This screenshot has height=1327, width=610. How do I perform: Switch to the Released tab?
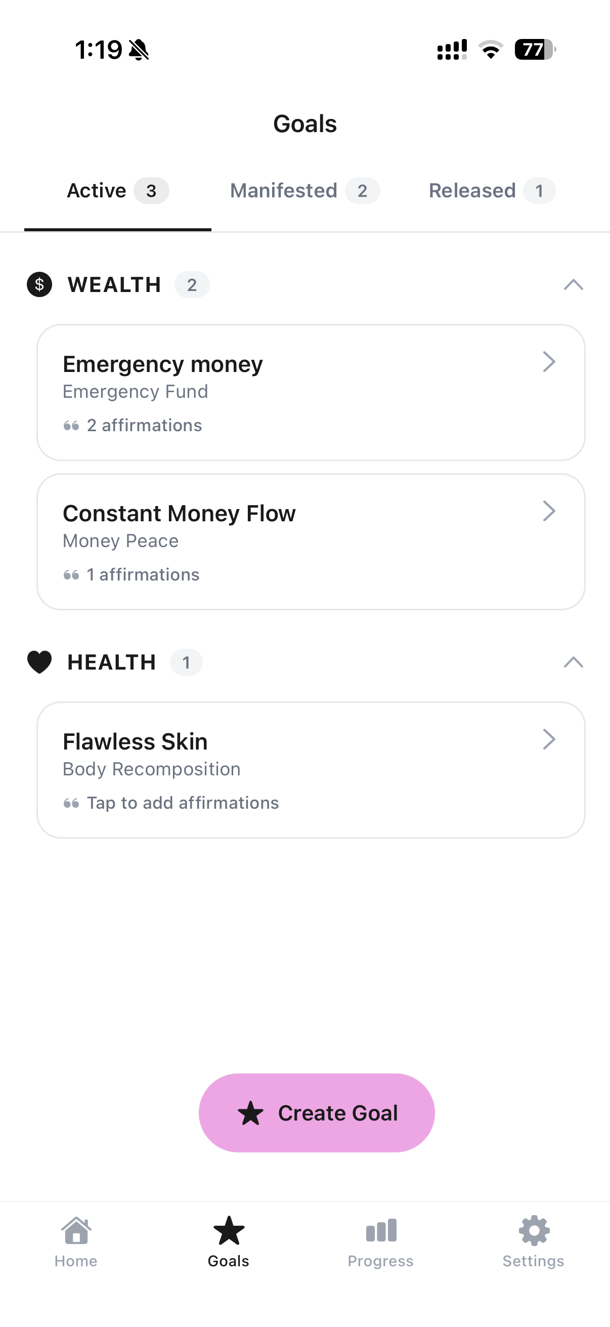492,191
